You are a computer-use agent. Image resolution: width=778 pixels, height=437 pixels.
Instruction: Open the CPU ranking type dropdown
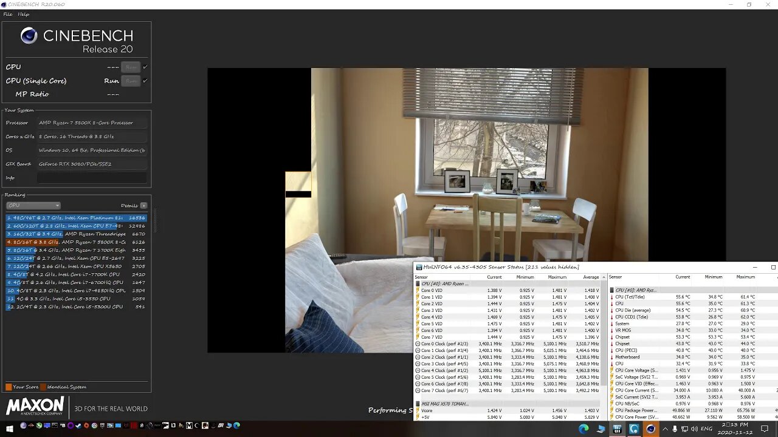[x=33, y=205]
